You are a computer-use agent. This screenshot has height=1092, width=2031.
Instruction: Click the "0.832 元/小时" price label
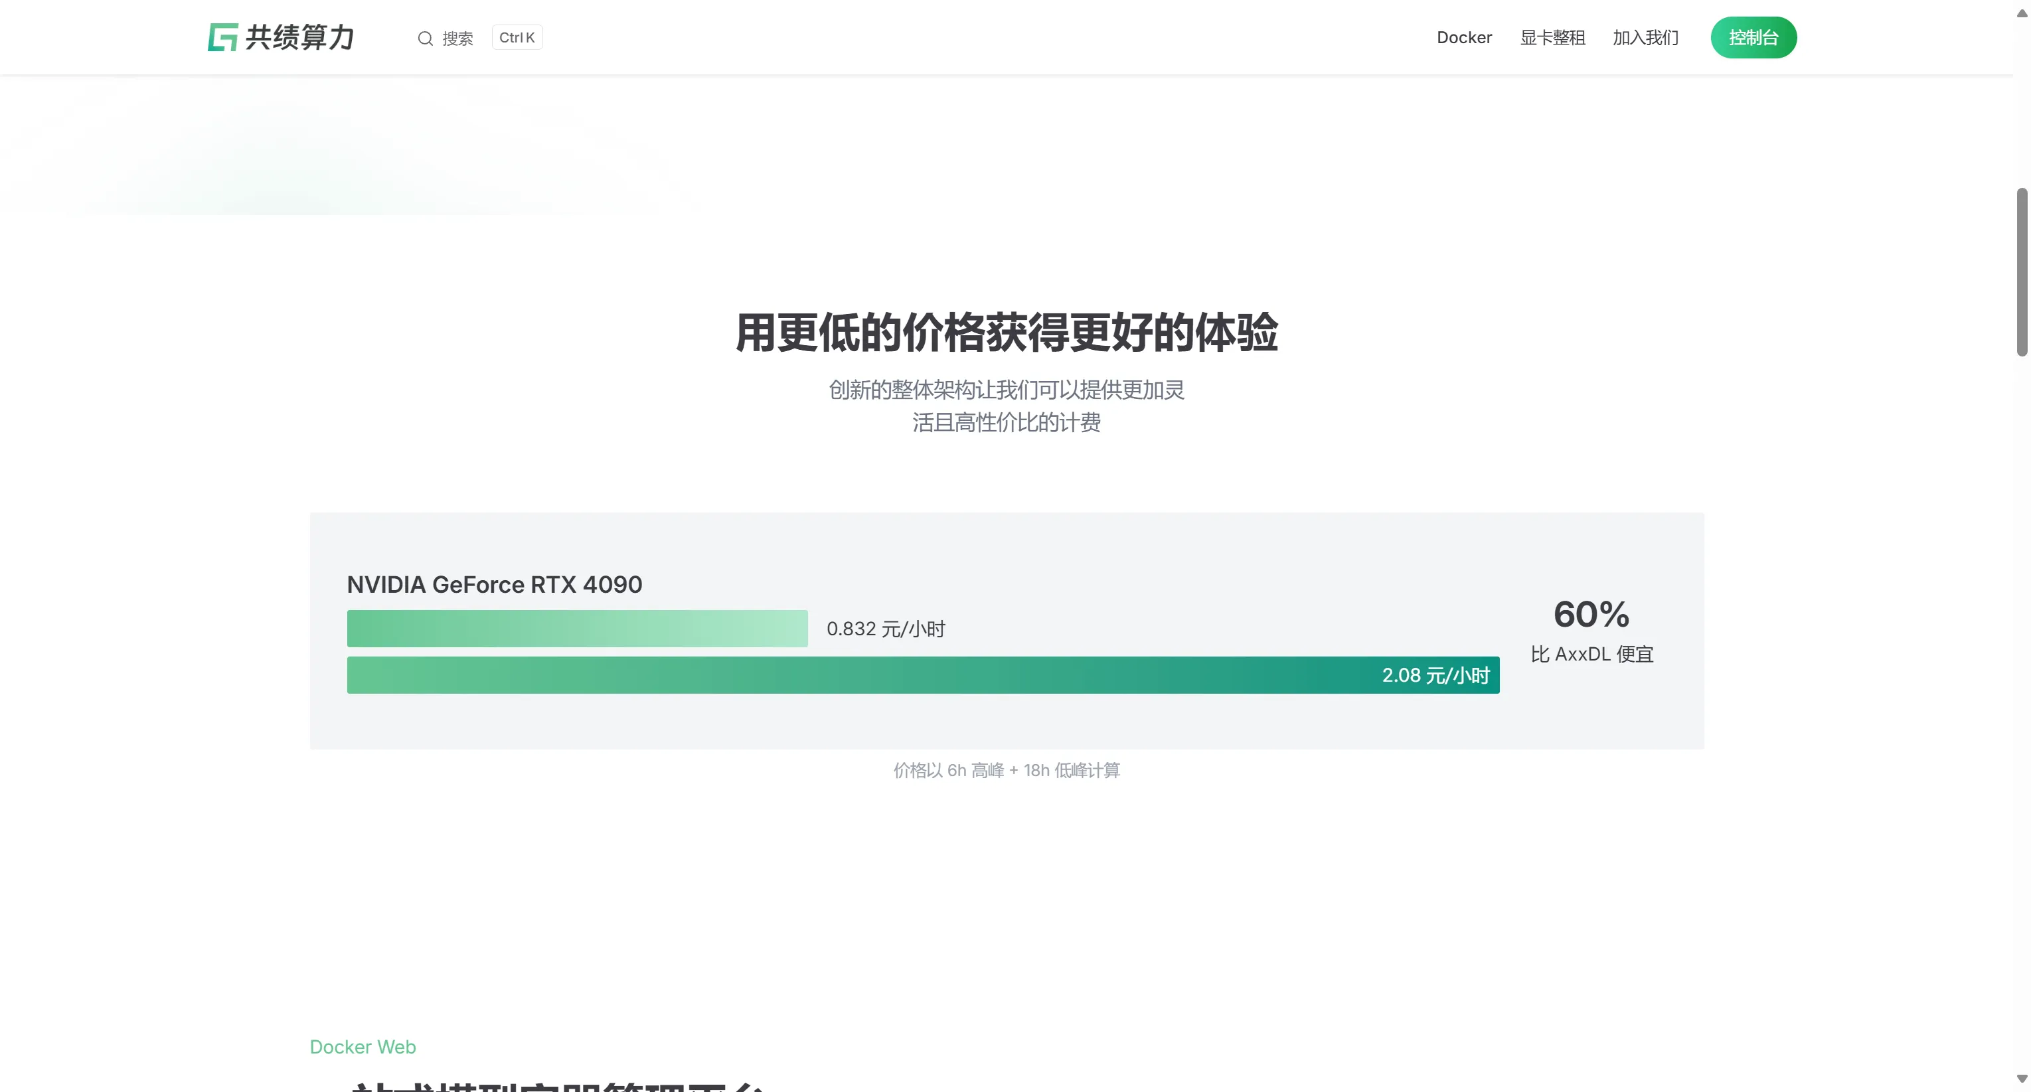click(886, 629)
